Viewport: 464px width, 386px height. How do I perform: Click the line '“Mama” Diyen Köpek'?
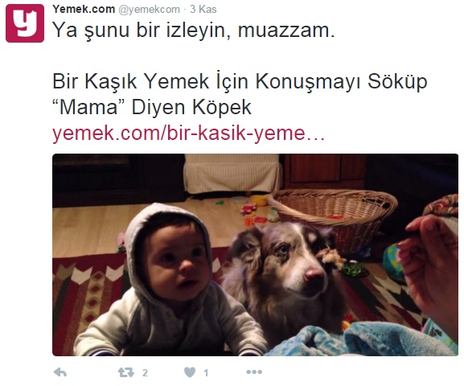[x=152, y=107]
